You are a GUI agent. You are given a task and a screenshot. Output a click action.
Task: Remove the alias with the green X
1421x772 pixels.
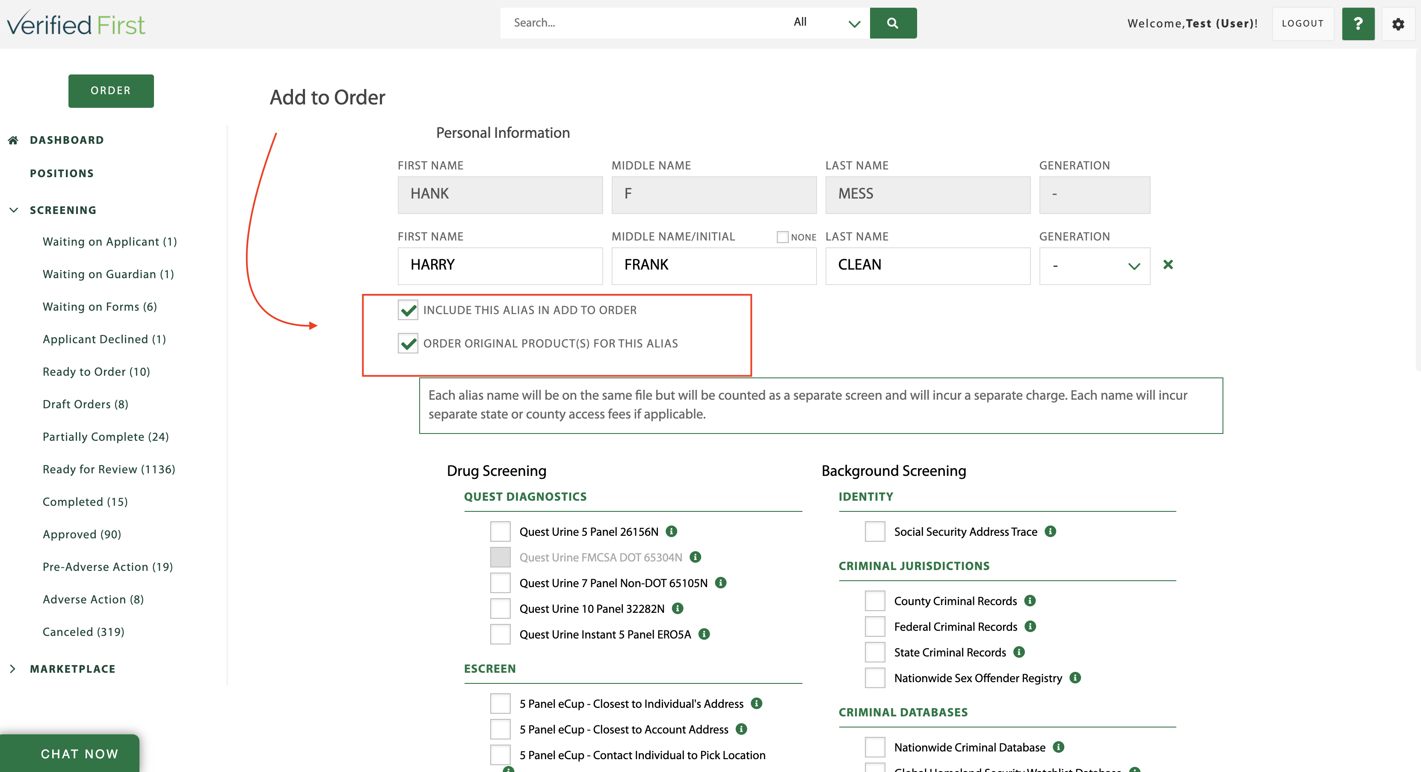(1168, 265)
